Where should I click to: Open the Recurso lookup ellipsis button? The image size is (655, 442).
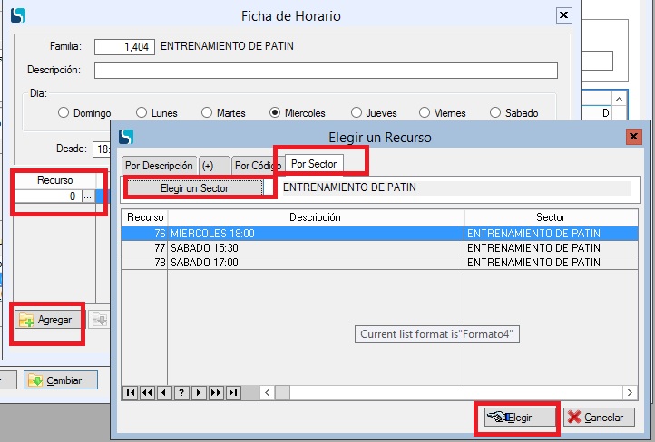coord(87,197)
